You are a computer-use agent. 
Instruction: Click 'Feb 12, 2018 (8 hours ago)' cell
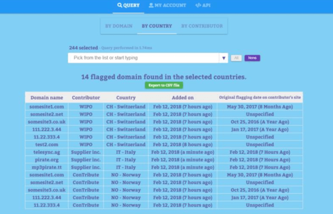tap(183, 145)
